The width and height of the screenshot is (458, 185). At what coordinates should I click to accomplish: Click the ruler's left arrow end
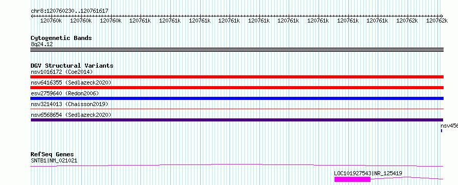pos(32,16)
